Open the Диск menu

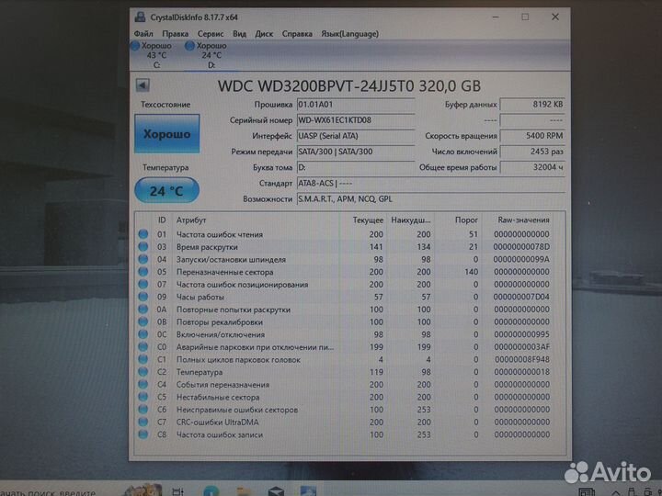[x=264, y=34]
